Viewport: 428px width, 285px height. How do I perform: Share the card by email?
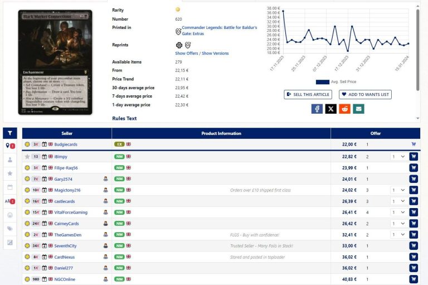point(359,109)
